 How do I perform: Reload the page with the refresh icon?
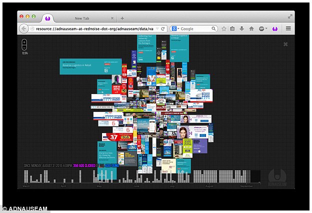click(x=163, y=29)
